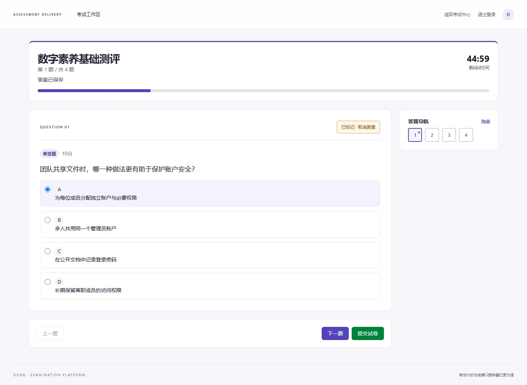This screenshot has height=385, width=527.
Task: Unmark question via 已标记·取消复查
Action: (358, 127)
